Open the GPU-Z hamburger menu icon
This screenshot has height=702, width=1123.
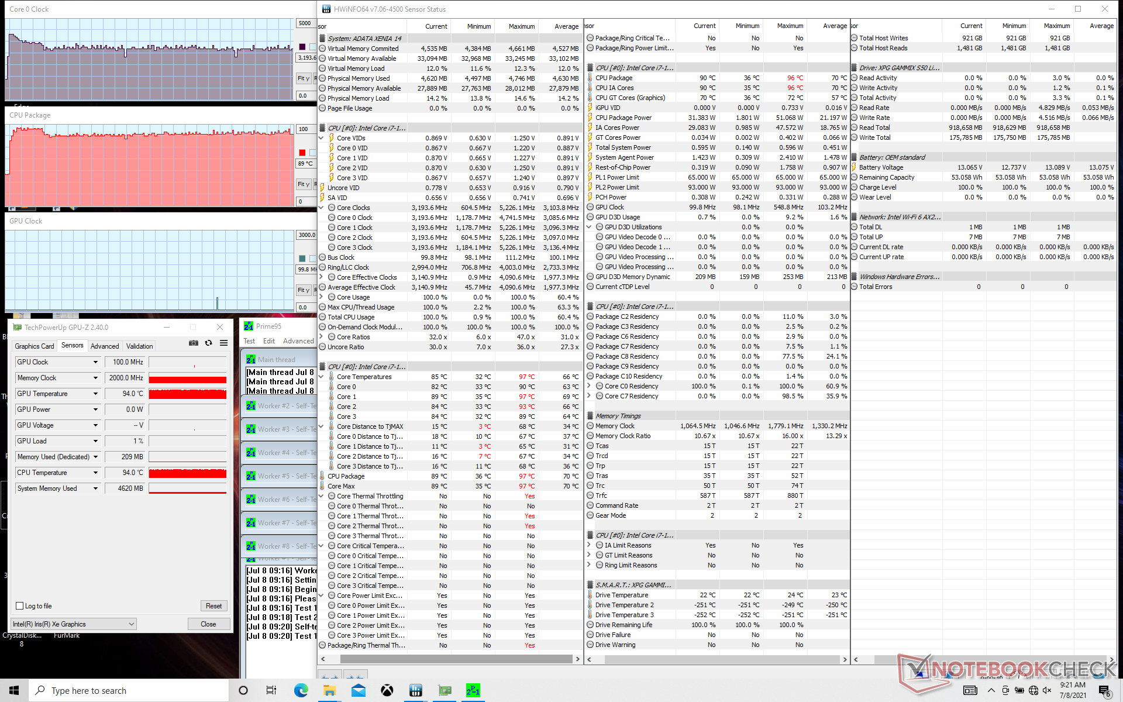[x=223, y=343]
